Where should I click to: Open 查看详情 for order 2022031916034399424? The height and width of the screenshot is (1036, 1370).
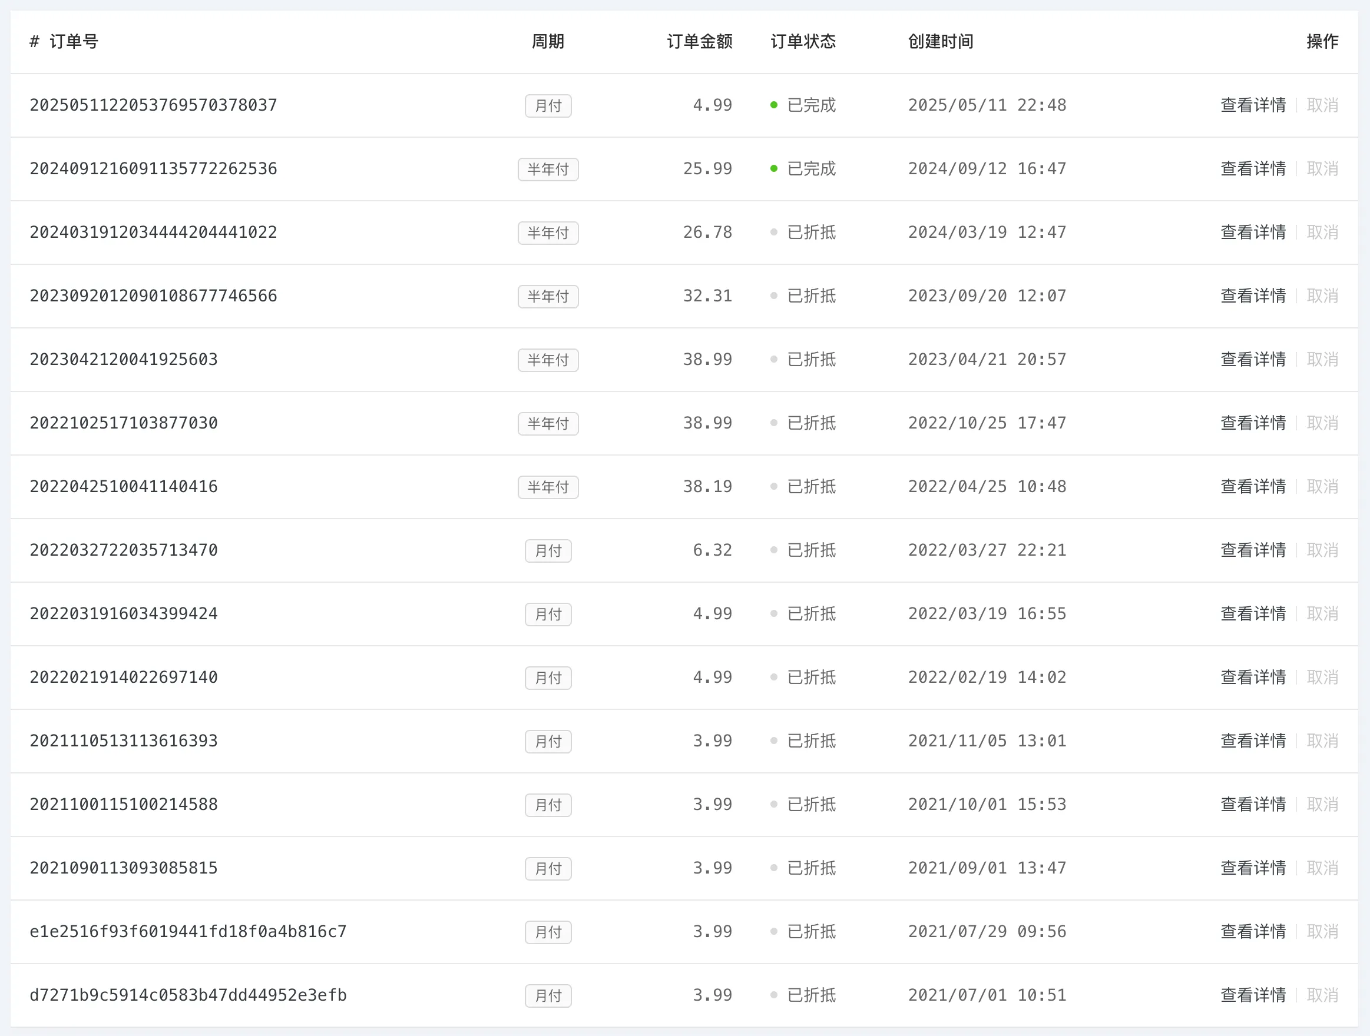[1252, 614]
